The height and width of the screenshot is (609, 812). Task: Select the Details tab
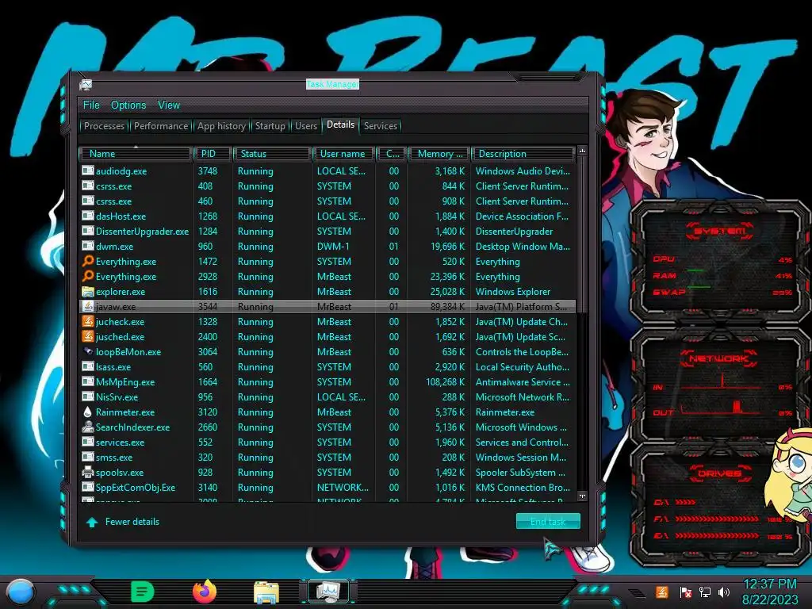pyautogui.click(x=341, y=124)
